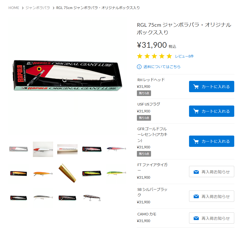Click the fifth gold rating star
This screenshot has height=228, width=244.
point(169,56)
